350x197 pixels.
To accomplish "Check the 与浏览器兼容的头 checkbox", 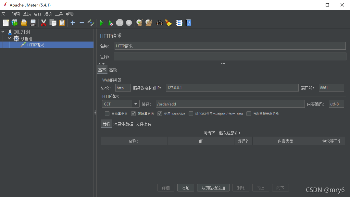I will 249,114.
